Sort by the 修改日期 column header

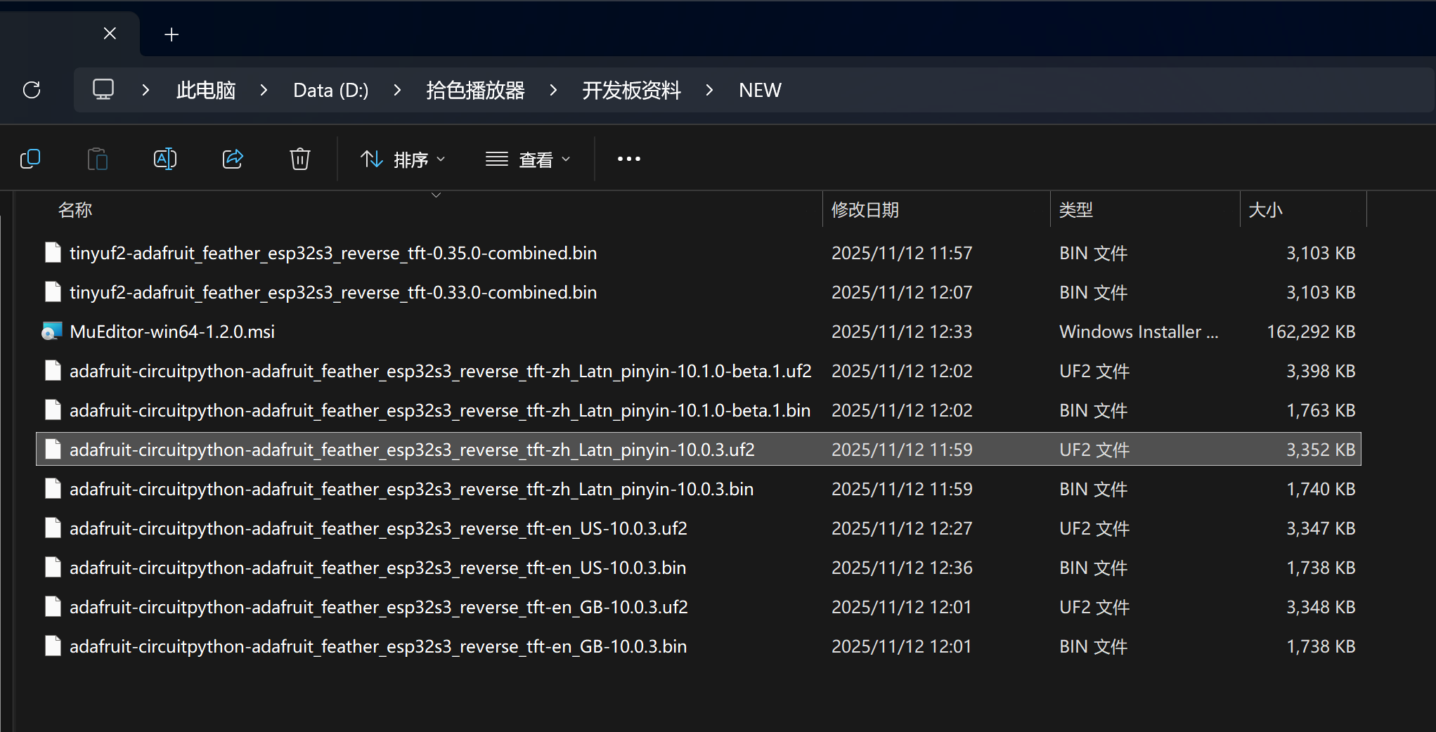point(865,210)
